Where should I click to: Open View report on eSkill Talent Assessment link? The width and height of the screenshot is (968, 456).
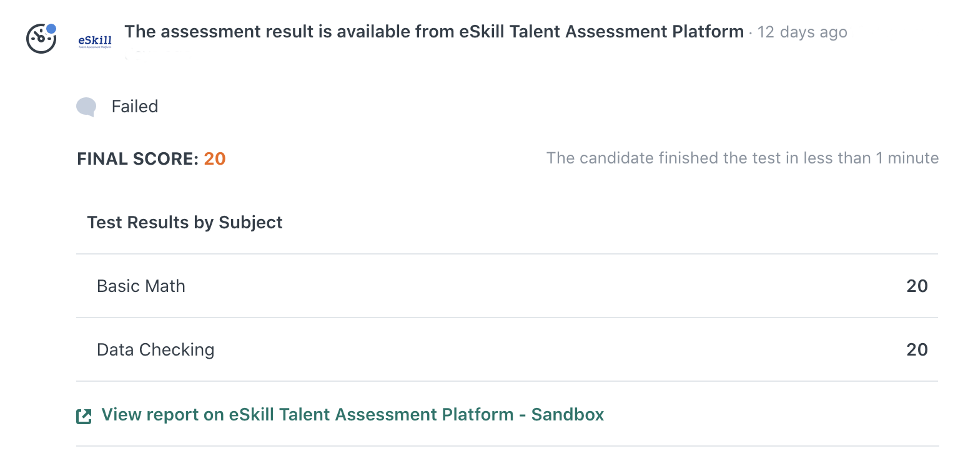(x=353, y=415)
